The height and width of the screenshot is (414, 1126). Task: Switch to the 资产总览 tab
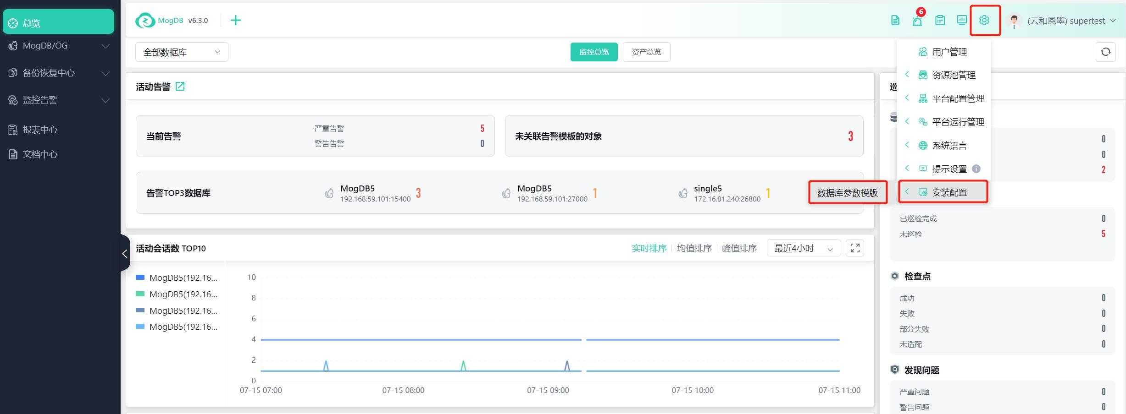click(646, 52)
